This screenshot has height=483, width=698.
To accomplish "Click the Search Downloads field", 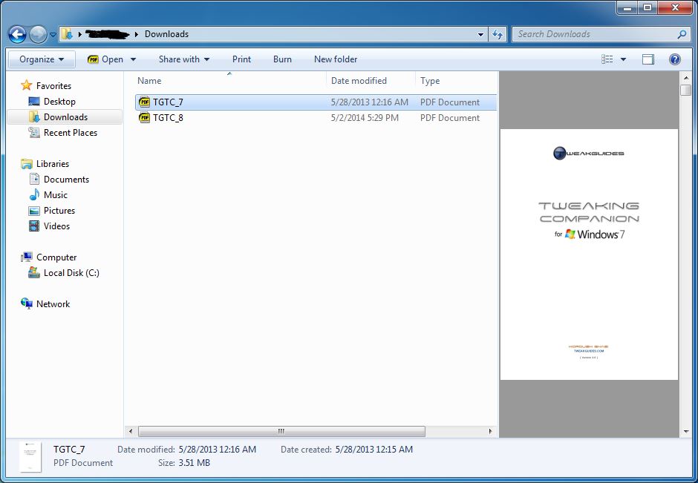I will pos(600,34).
